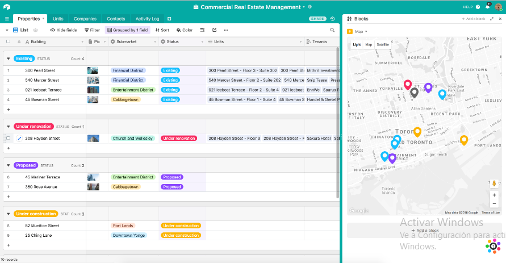Click the Proposed status pill for 350 Rose Avenue
This screenshot has width=506, height=263.
click(172, 187)
